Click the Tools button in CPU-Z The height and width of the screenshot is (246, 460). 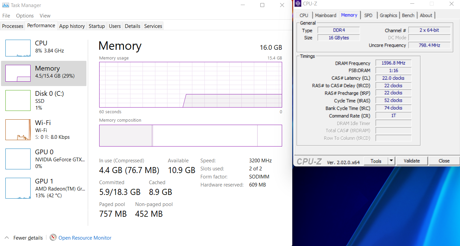[376, 161]
